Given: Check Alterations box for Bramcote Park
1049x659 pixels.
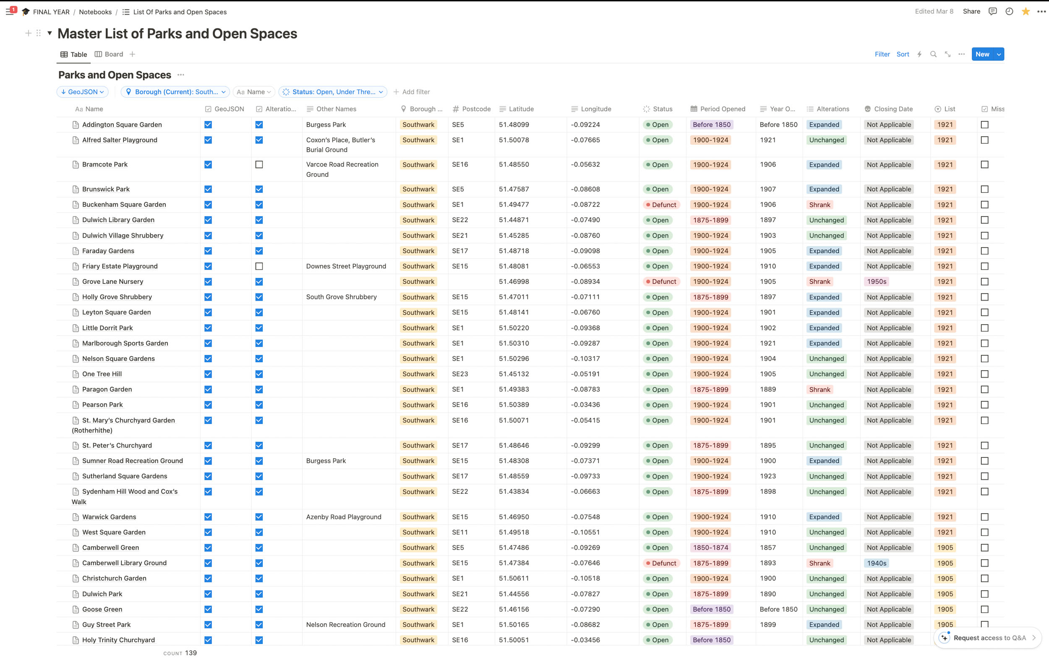Looking at the screenshot, I should coord(259,164).
